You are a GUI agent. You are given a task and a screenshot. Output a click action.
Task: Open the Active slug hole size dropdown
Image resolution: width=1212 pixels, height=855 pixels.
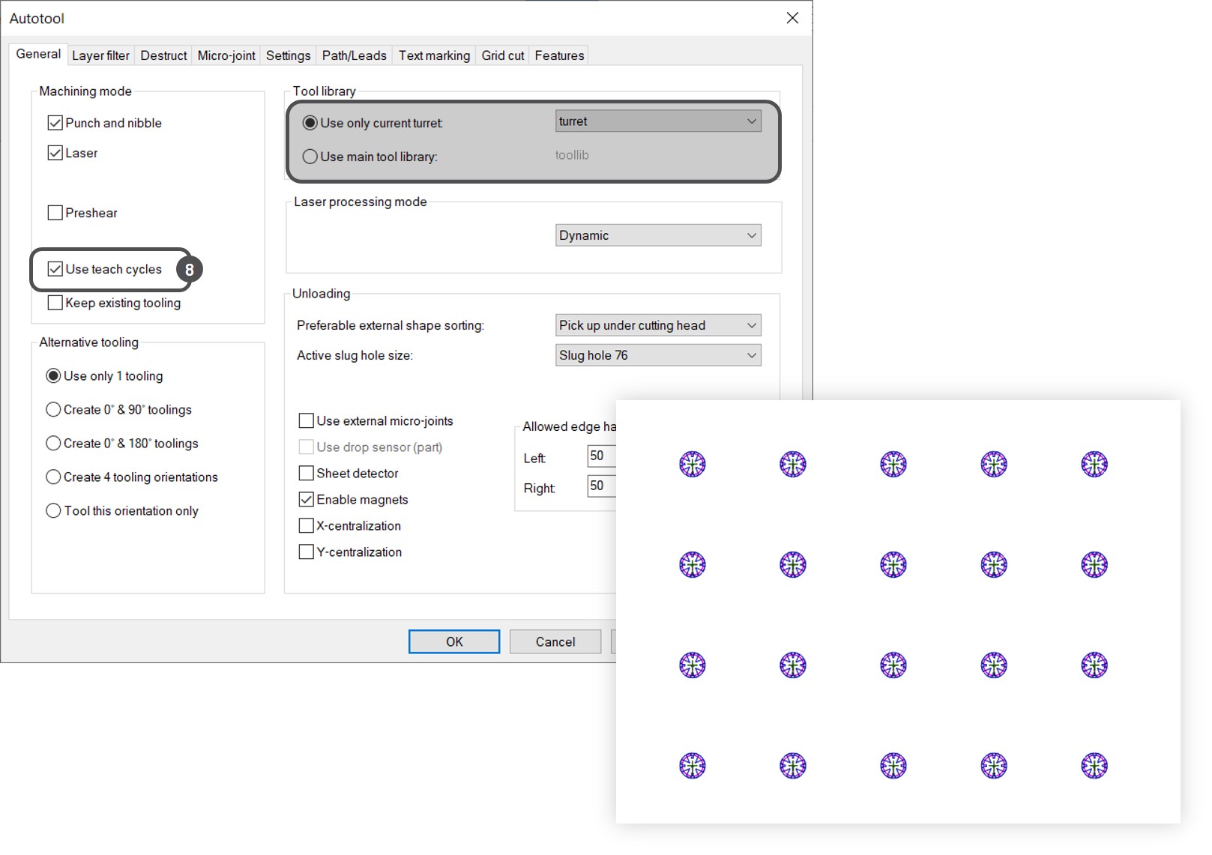pos(657,355)
